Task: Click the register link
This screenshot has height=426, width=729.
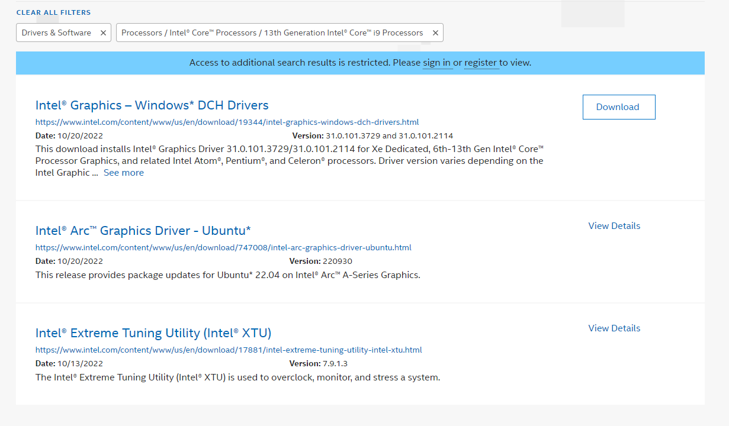Action: [x=480, y=63]
